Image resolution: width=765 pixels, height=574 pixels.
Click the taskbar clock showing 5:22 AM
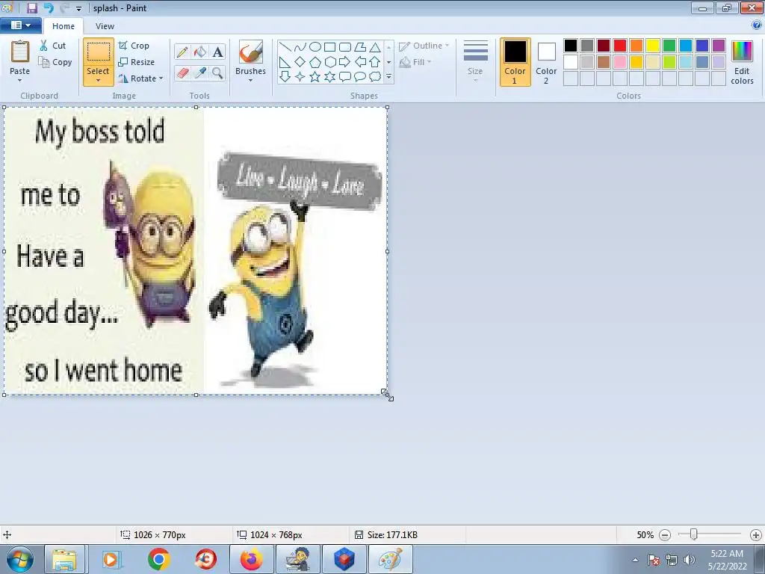[727, 560]
